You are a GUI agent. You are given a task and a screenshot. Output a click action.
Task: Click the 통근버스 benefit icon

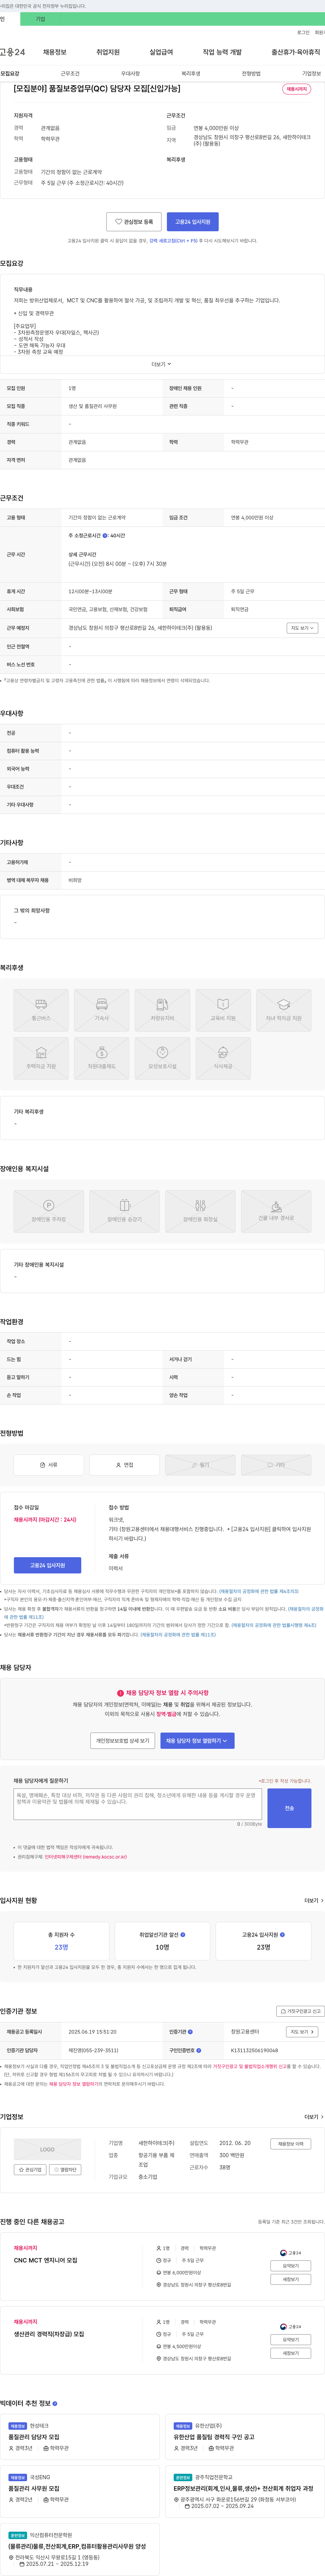[41, 1010]
